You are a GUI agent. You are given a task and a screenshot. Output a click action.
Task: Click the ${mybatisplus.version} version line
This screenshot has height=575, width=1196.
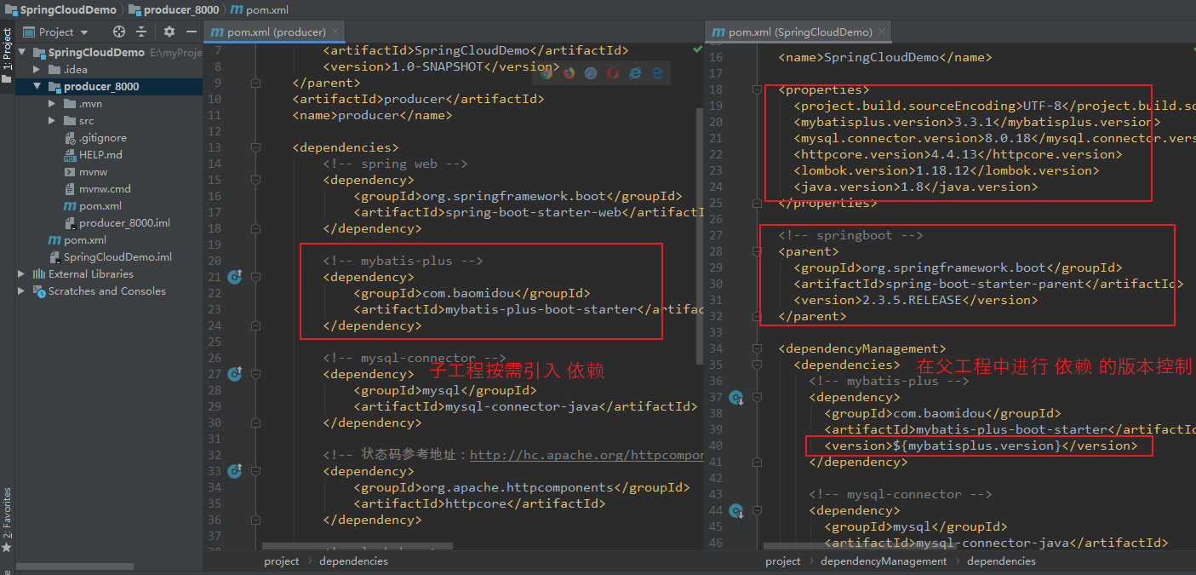click(981, 446)
